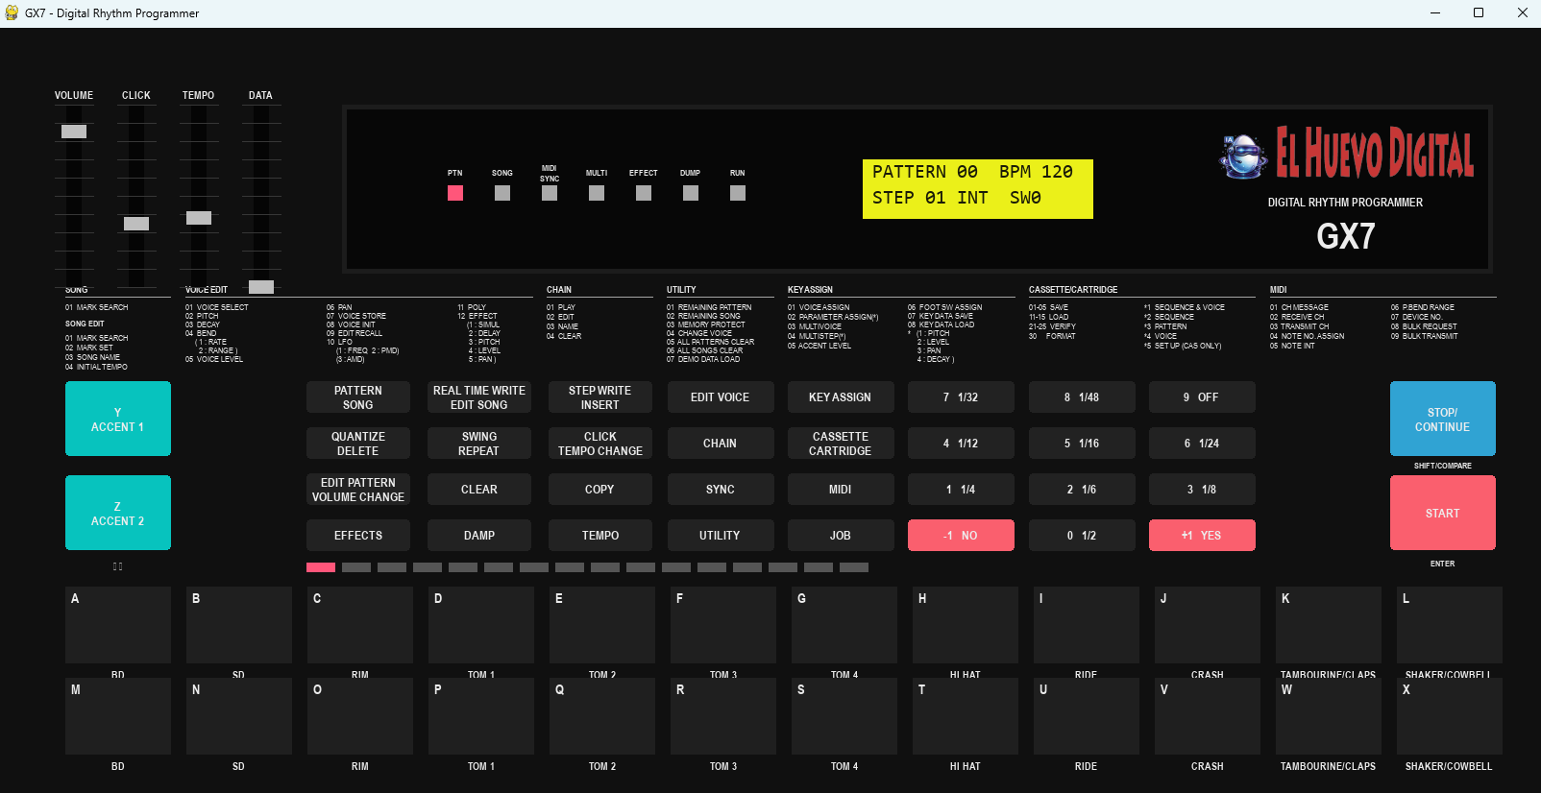Select the PATTERN SONG button
This screenshot has width=1541, height=793.
point(358,397)
